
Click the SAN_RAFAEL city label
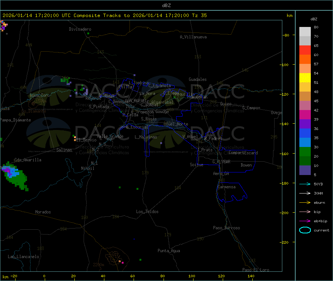click(x=136, y=100)
